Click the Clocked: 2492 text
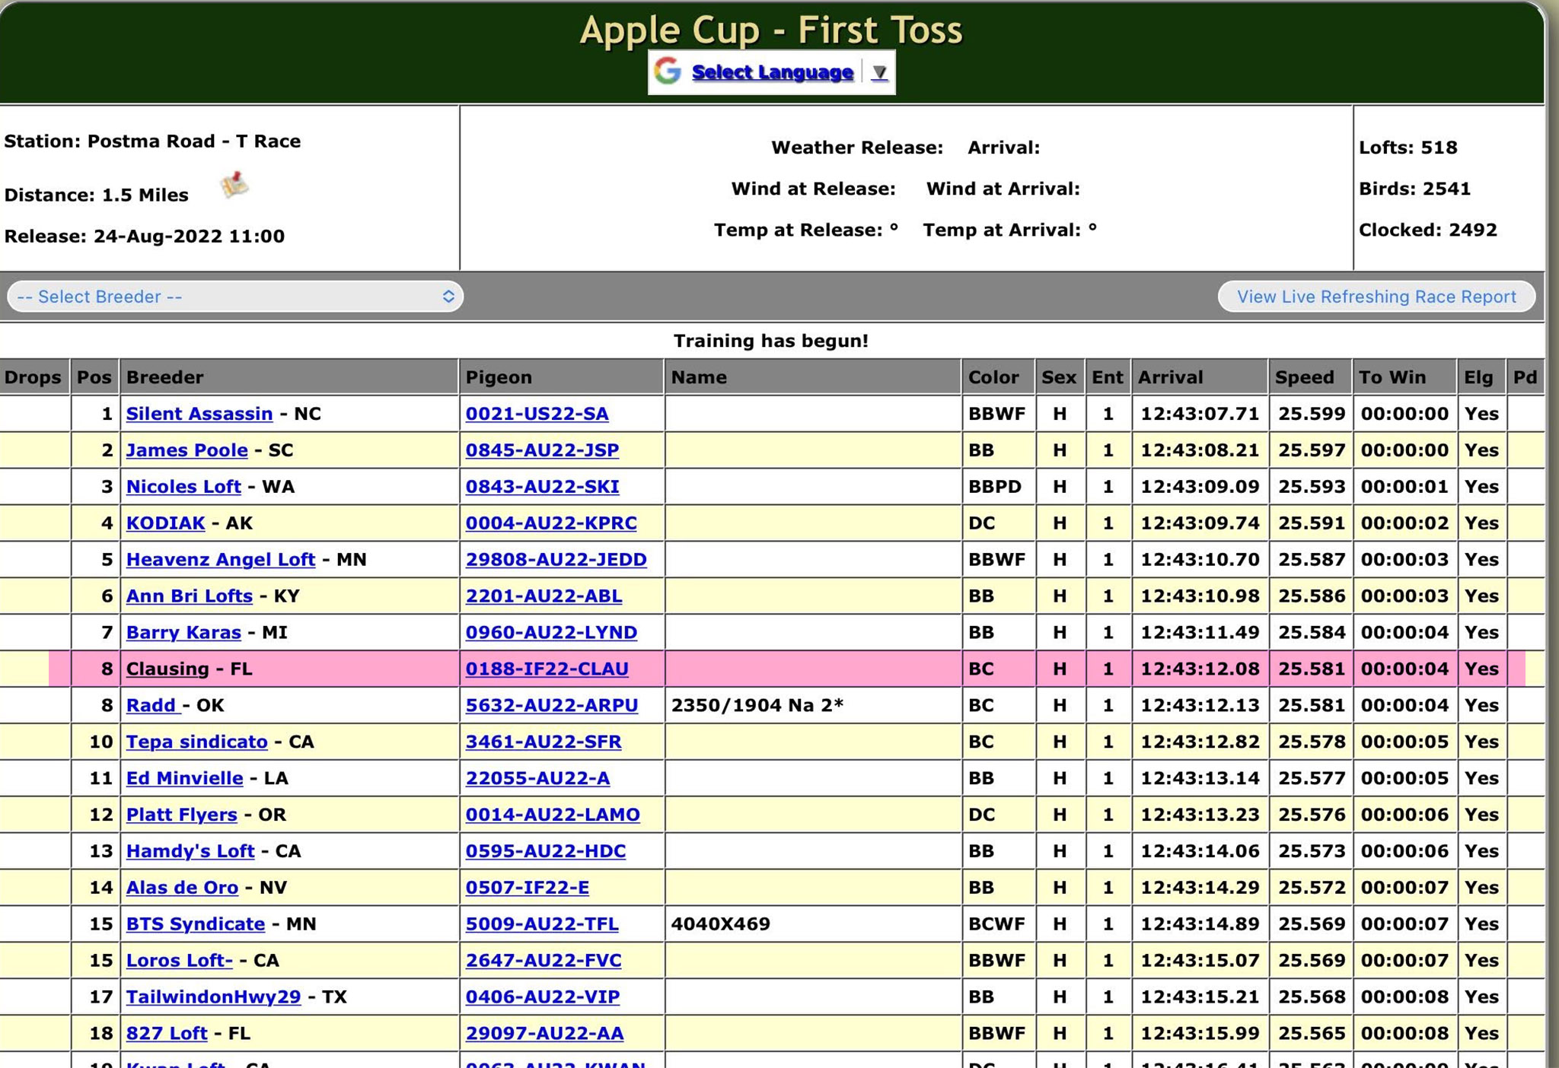This screenshot has height=1068, width=1559. (x=1428, y=230)
